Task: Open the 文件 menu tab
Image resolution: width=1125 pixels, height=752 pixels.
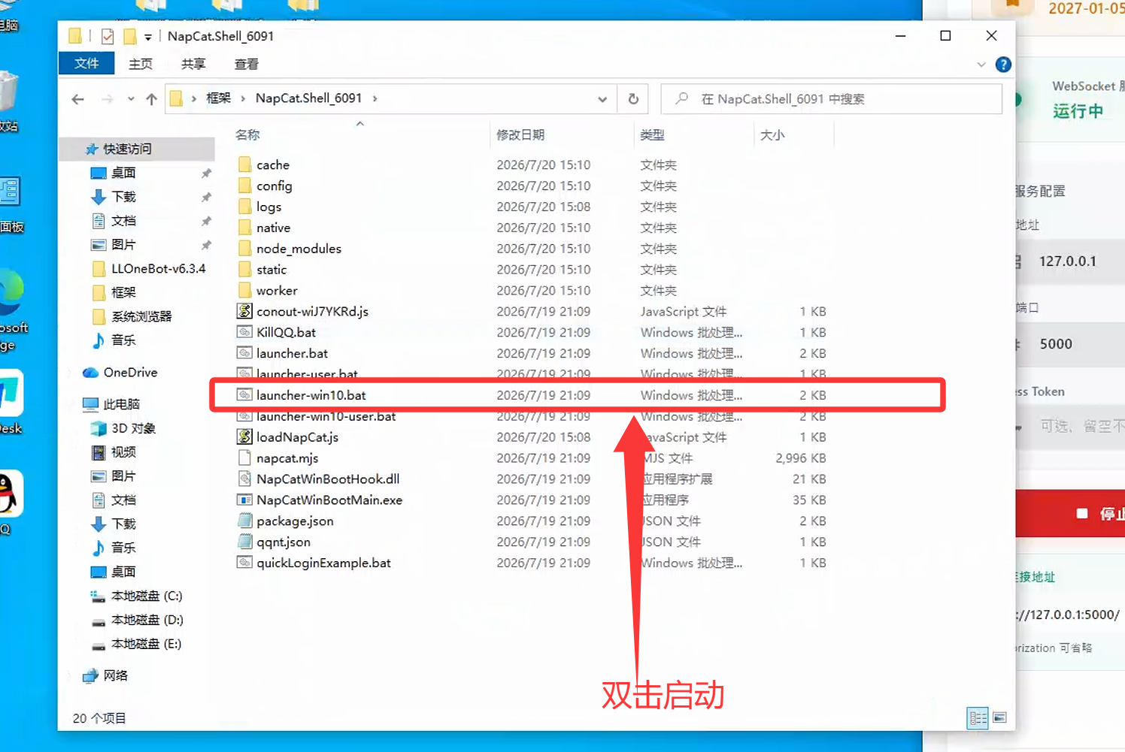Action: tap(86, 64)
